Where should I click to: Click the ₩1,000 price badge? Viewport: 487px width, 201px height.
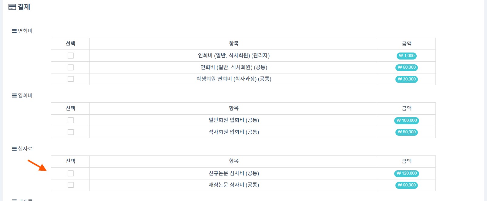coord(407,56)
